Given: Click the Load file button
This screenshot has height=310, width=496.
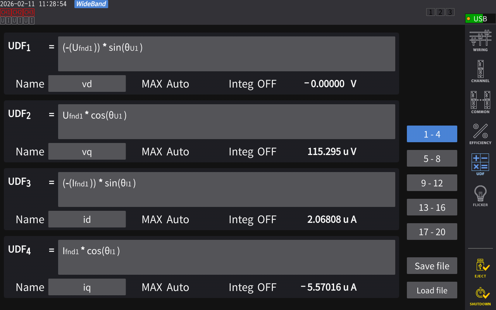Looking at the screenshot, I should [x=432, y=290].
